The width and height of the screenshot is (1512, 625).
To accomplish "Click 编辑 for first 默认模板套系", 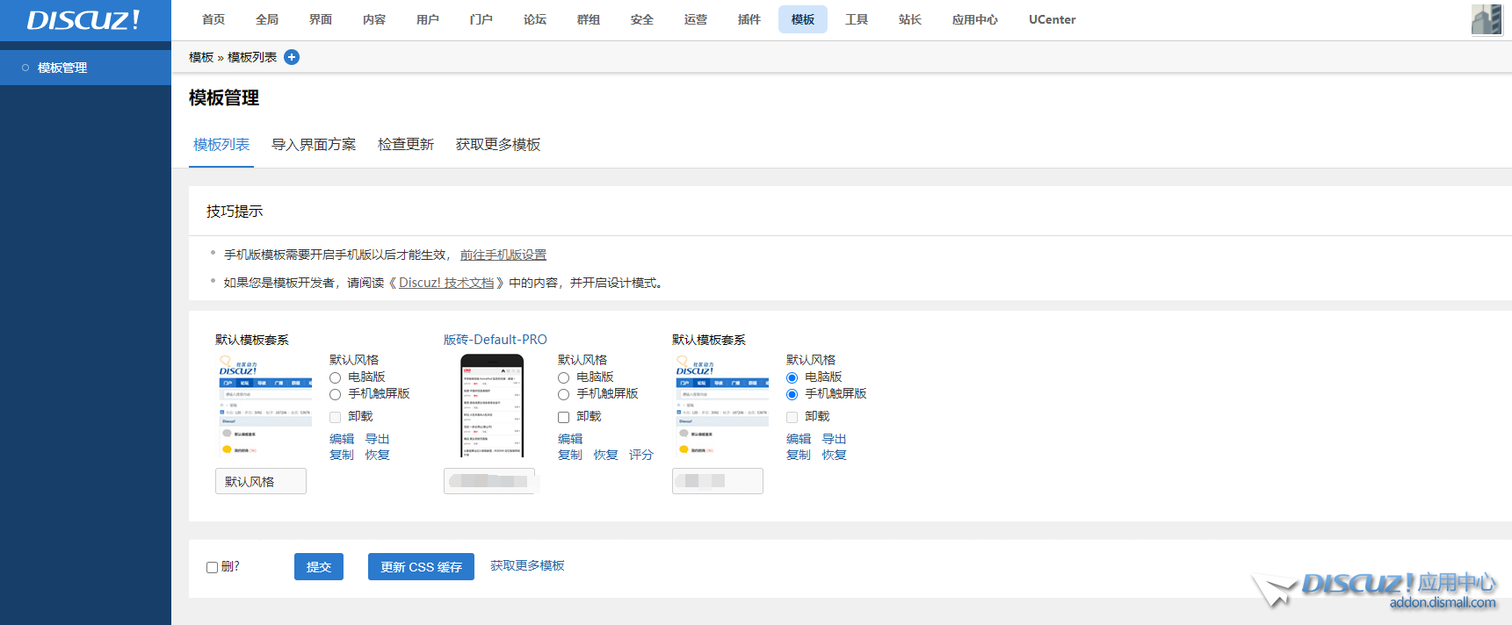I will click(342, 439).
